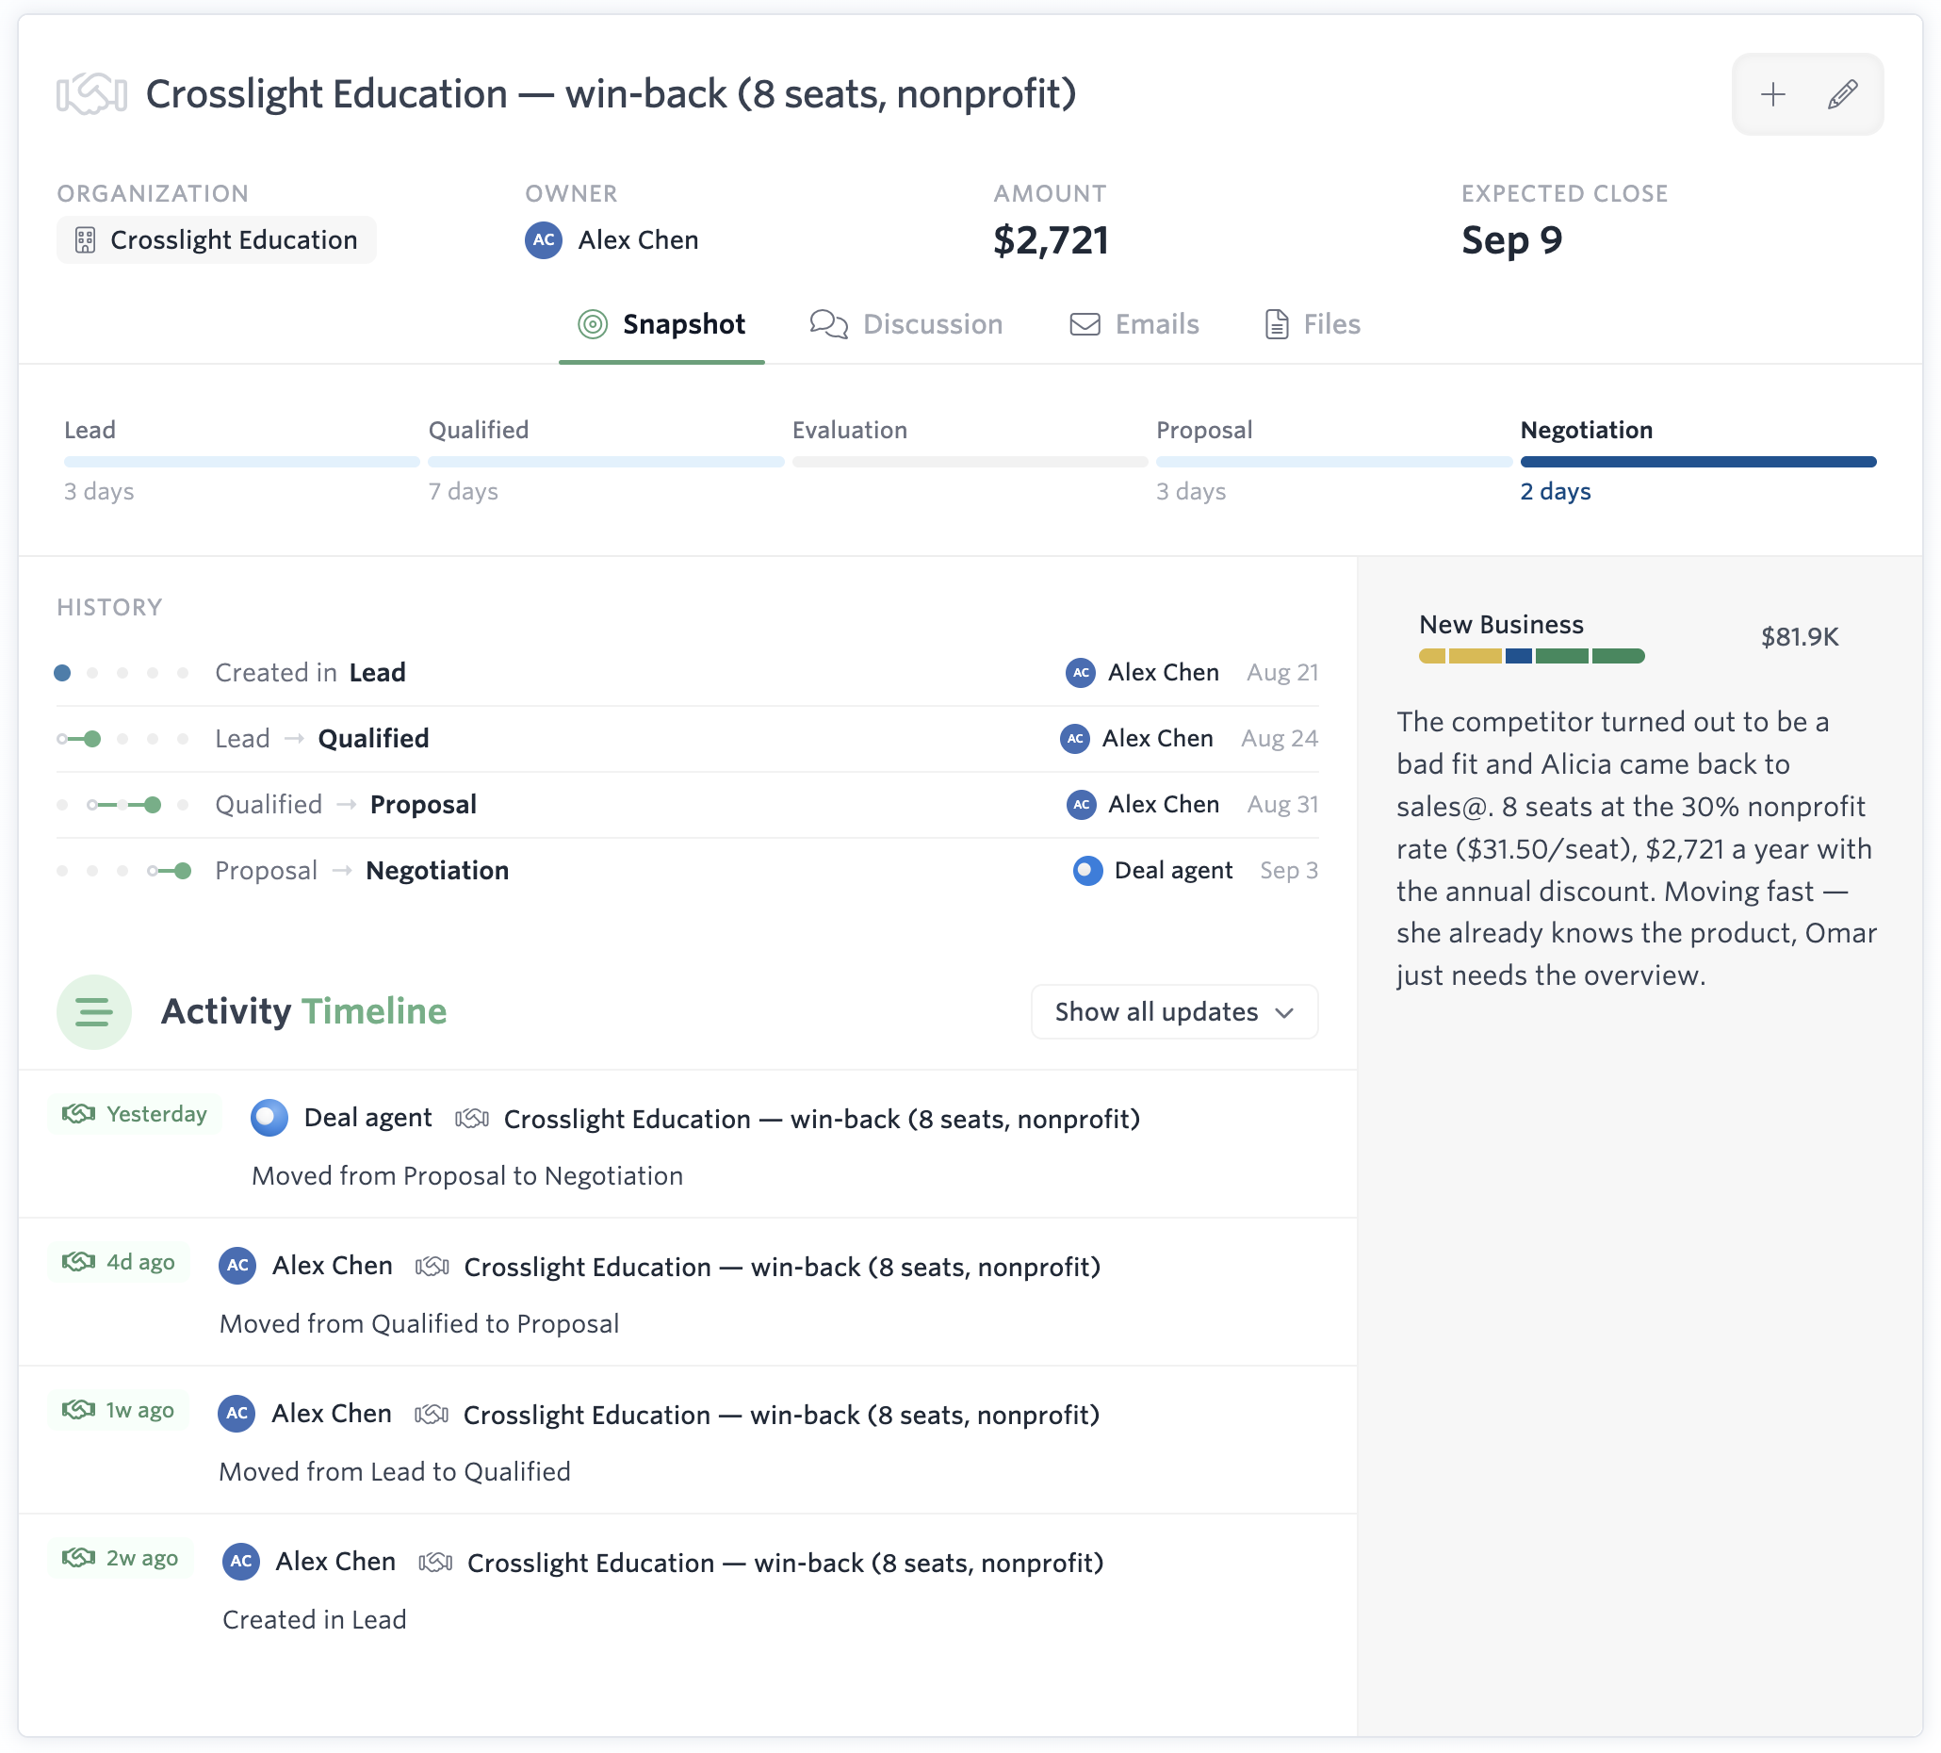The image size is (1941, 1753).
Task: Click Deal agent avatar in Yesterday timeline entry
Action: pyautogui.click(x=269, y=1119)
